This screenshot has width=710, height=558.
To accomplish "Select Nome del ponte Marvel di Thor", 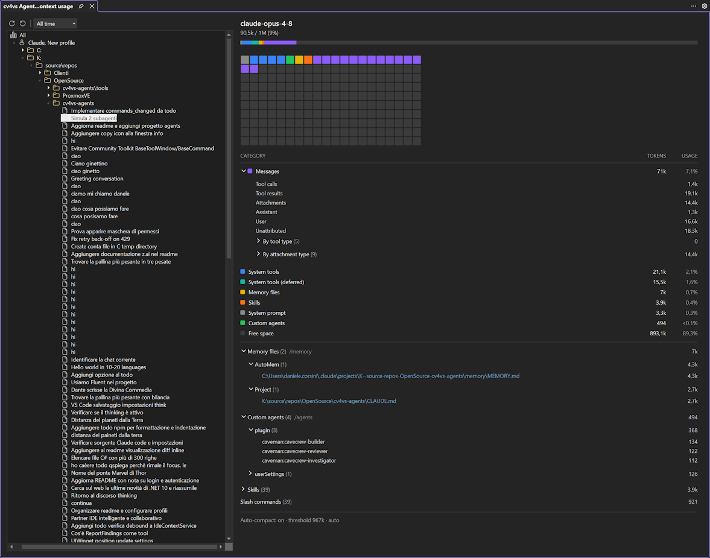I will (x=109, y=473).
